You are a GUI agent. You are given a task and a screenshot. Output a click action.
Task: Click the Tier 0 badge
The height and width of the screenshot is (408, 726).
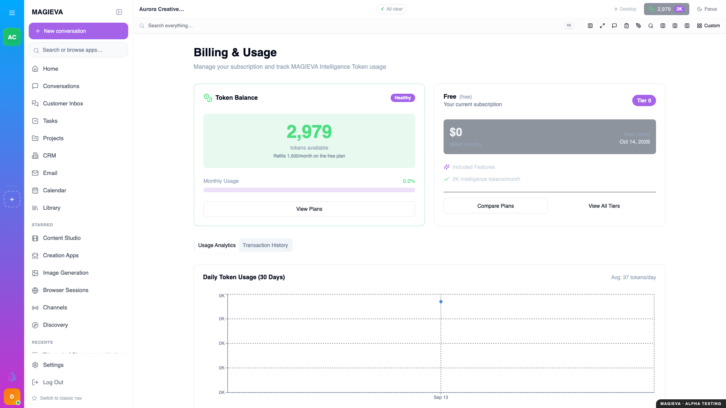pyautogui.click(x=644, y=100)
